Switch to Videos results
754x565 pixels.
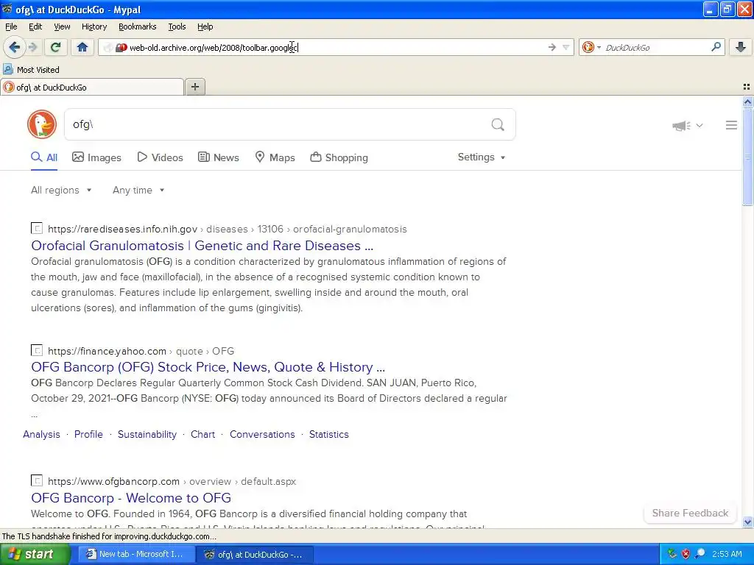160,157
